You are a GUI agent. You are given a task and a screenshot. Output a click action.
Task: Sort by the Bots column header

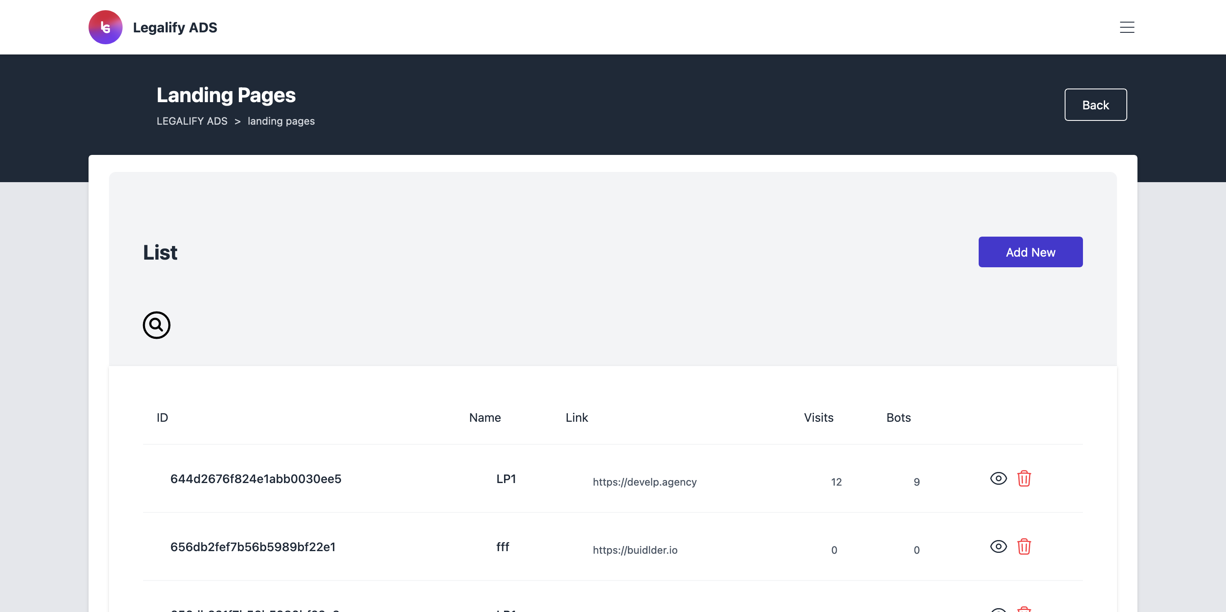coord(898,418)
